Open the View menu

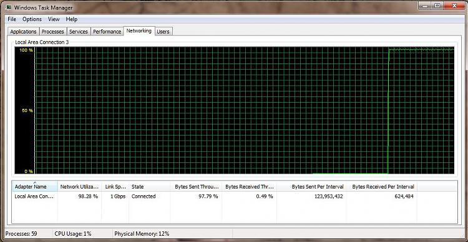54,19
